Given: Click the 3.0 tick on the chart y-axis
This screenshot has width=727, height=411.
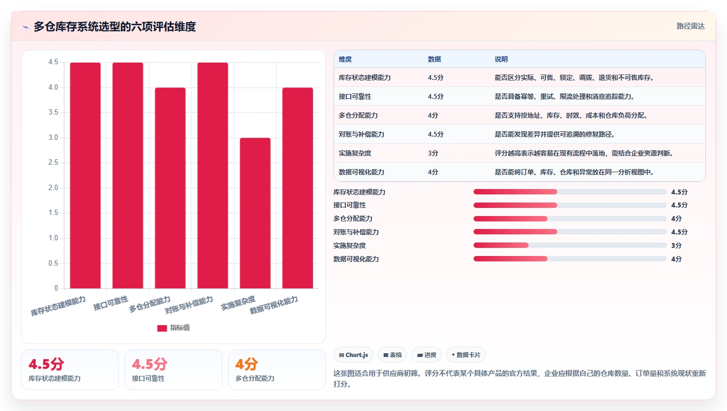Looking at the screenshot, I should (x=54, y=138).
